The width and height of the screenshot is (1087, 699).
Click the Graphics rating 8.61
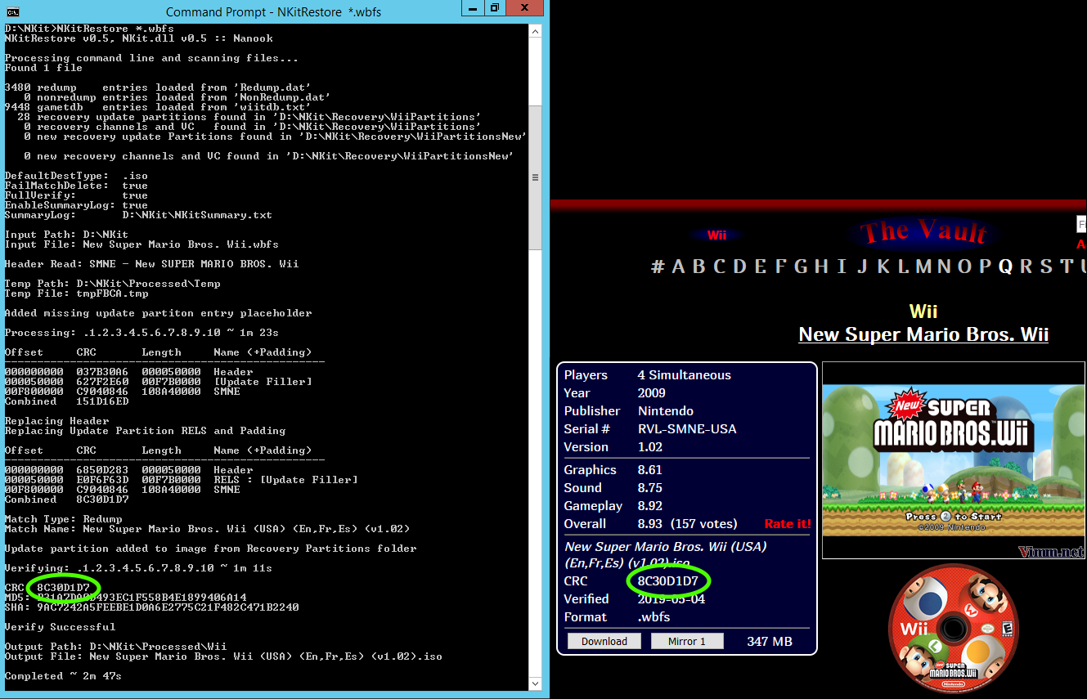tap(650, 470)
